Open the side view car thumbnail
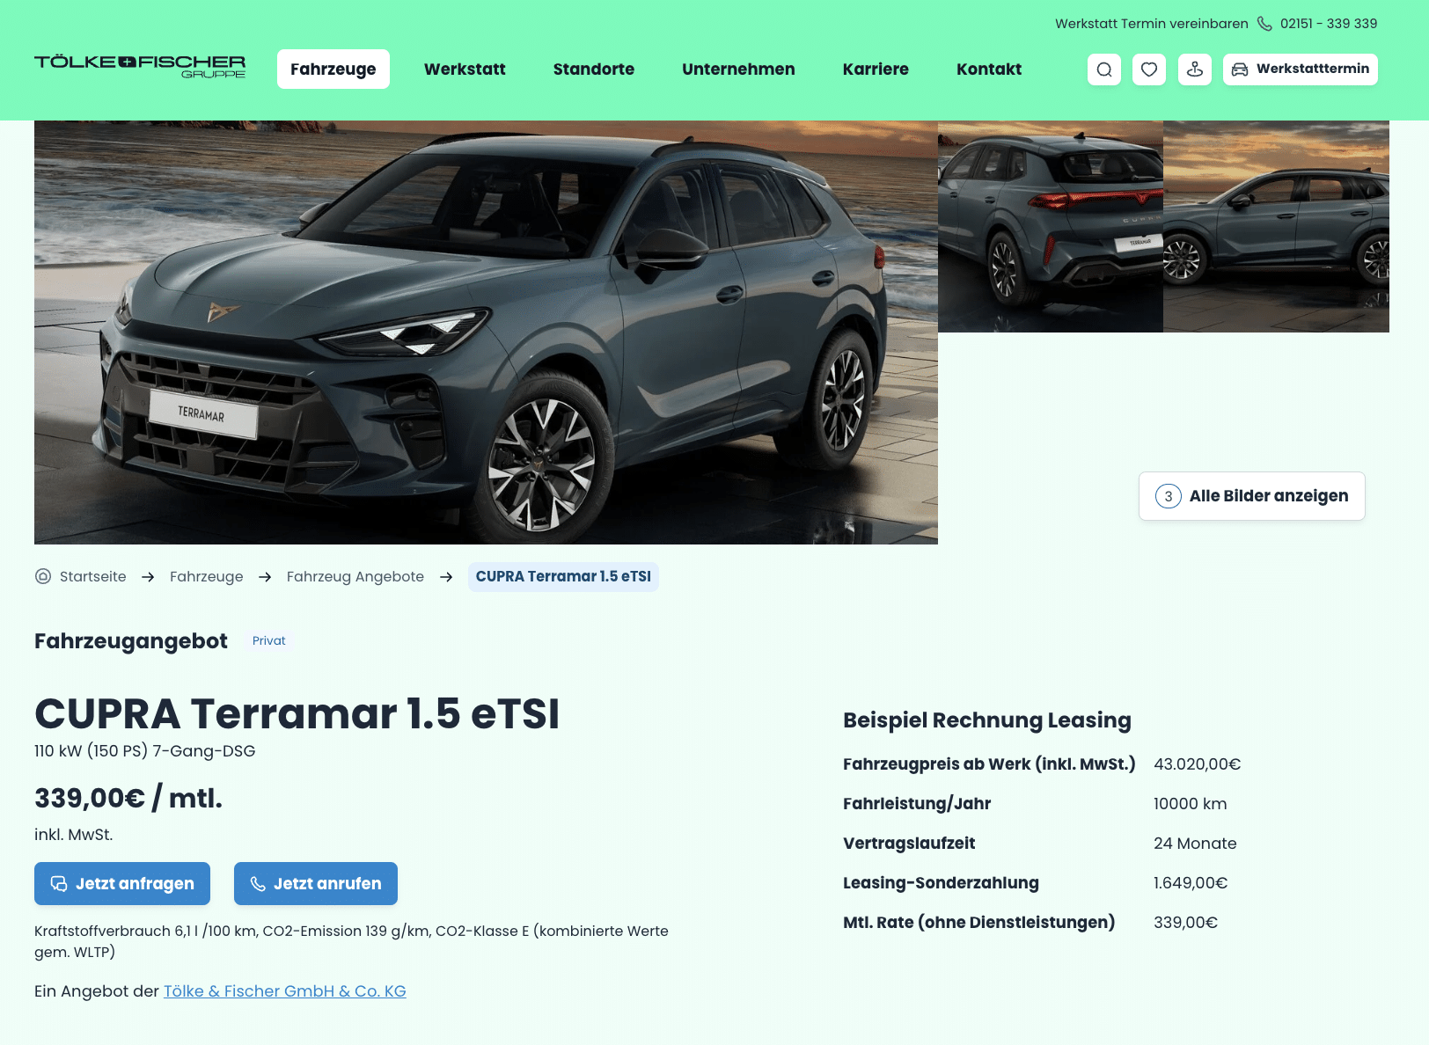 point(1276,227)
